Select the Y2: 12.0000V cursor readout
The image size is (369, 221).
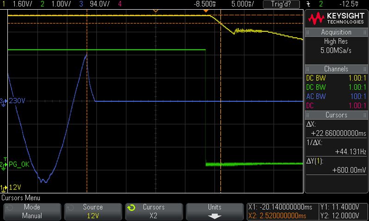(x=339, y=215)
